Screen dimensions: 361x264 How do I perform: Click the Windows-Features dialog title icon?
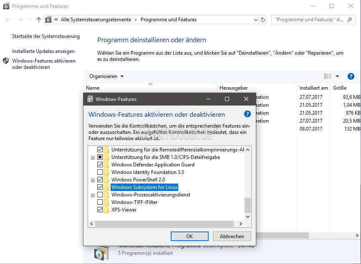click(90, 99)
